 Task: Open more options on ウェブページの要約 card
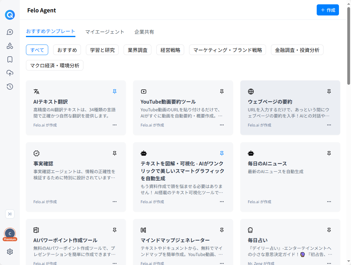pos(329,125)
